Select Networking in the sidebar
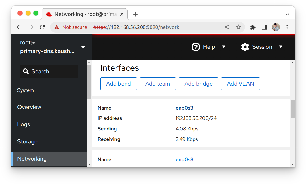The height and width of the screenshot is (184, 306). point(32,159)
